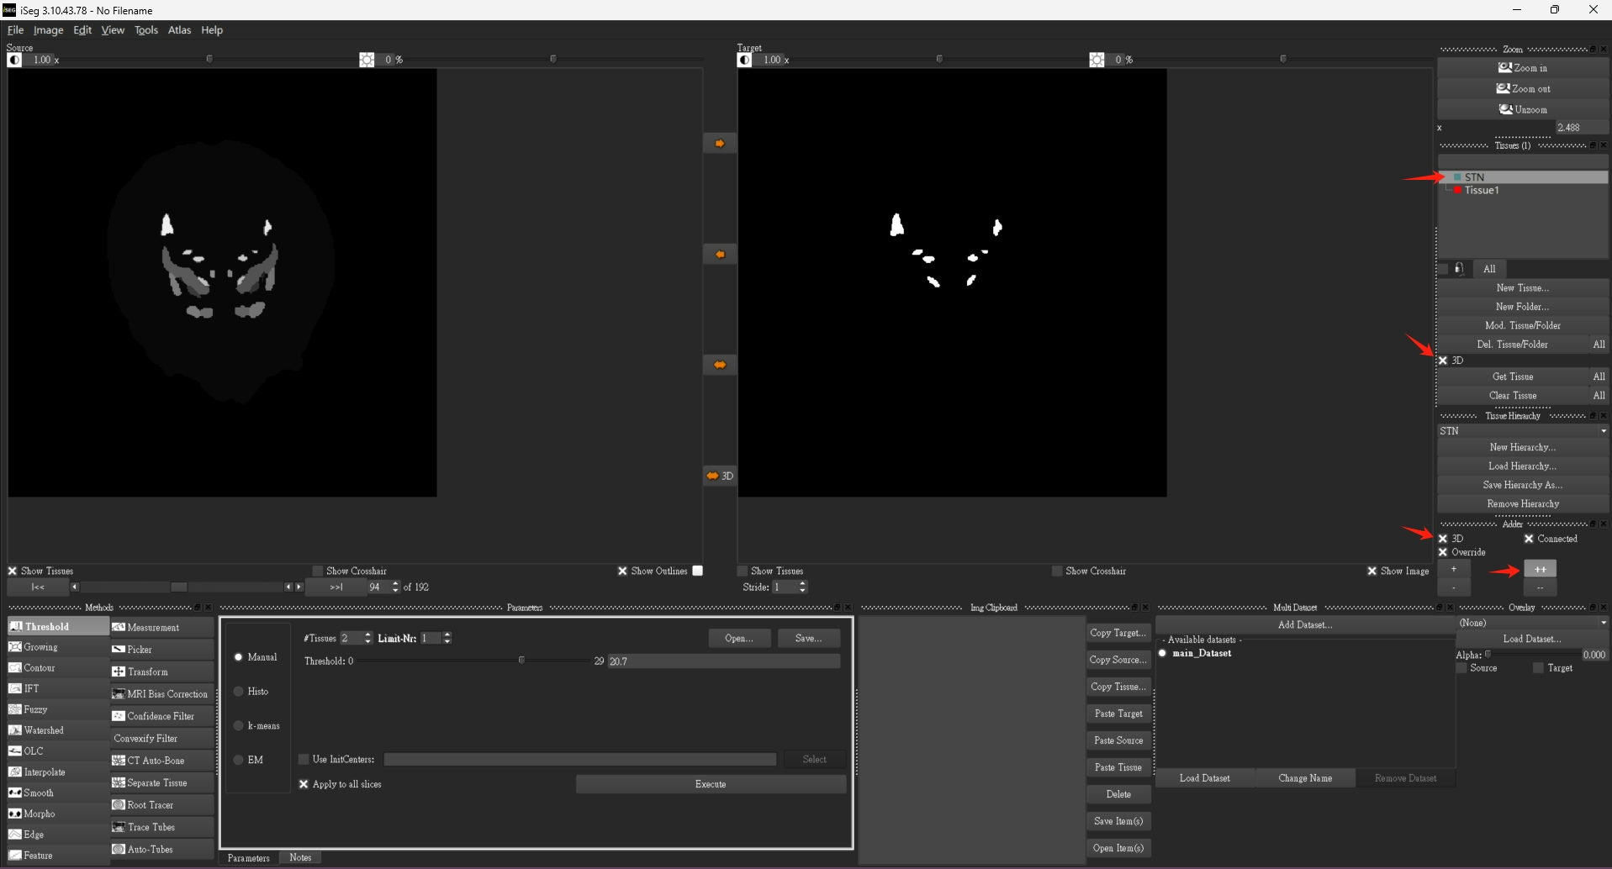Activate the Root Tracer tool

[150, 805]
